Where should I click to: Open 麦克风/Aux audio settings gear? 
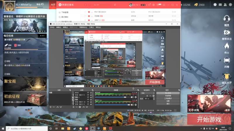[x=136, y=105]
